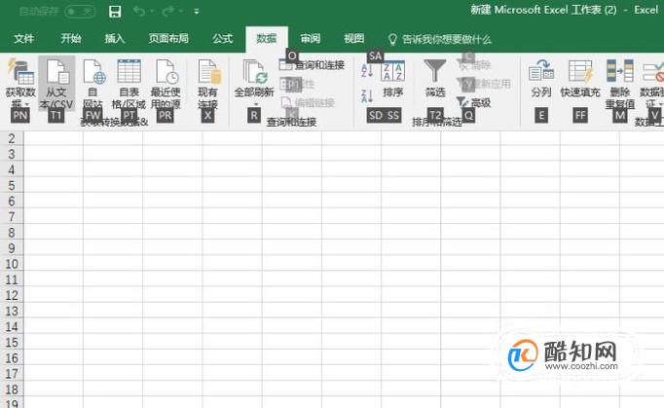This screenshot has width=664, height=408.
Task: Open Queries & Connections (查询和连接) pane
Action: pyautogui.click(x=313, y=65)
